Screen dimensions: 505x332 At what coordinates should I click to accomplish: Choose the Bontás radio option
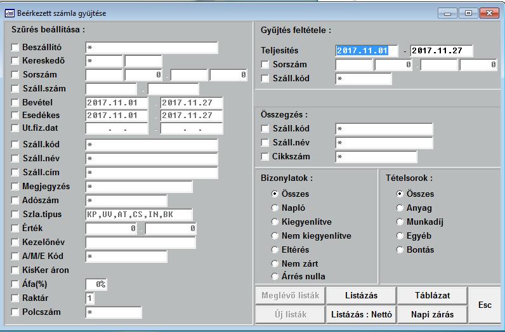(x=400, y=249)
